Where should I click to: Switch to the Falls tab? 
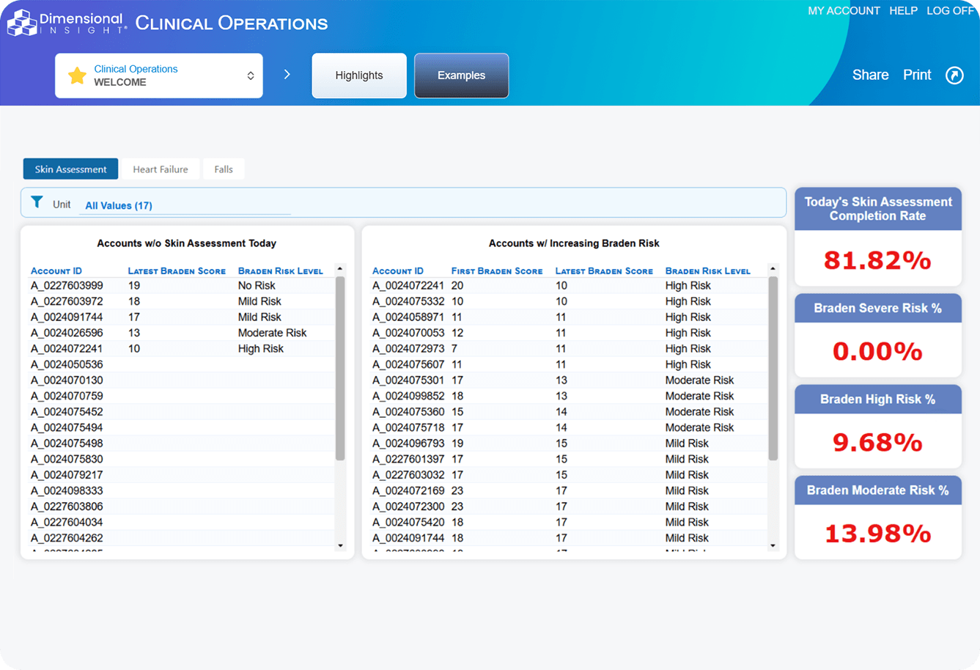pos(224,169)
